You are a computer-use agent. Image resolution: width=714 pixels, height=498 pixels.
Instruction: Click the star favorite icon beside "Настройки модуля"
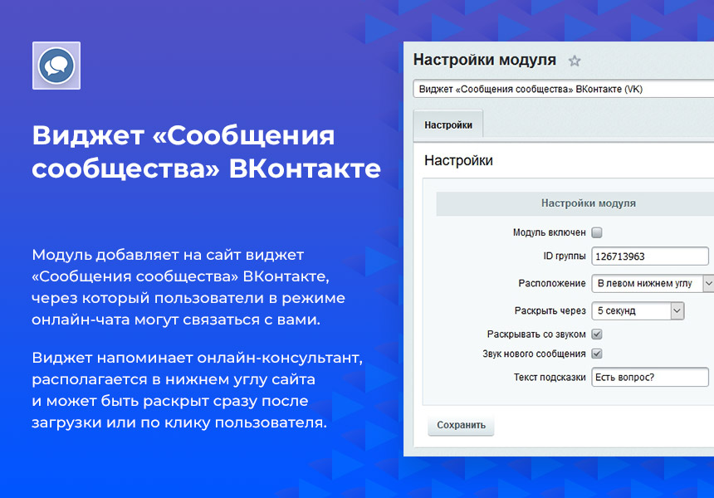point(574,61)
